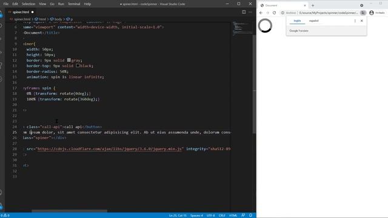Close the Google Translate popup
Image resolution: width=388 pixels, height=218 pixels.
click(x=362, y=21)
